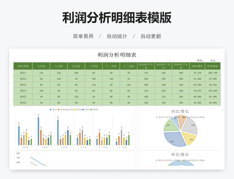Click the 项目1 row label in table

(23, 73)
